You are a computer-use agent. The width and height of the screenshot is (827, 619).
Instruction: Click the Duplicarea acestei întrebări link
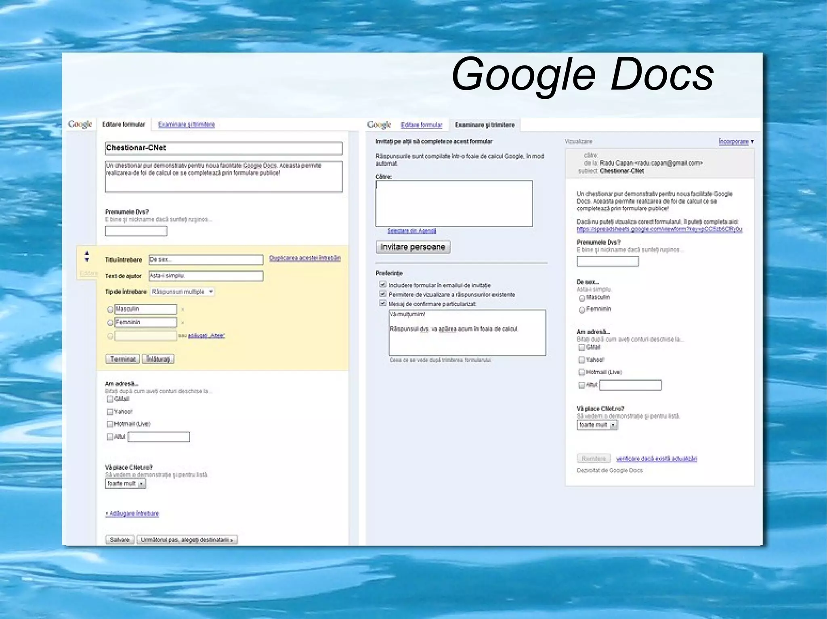(304, 258)
